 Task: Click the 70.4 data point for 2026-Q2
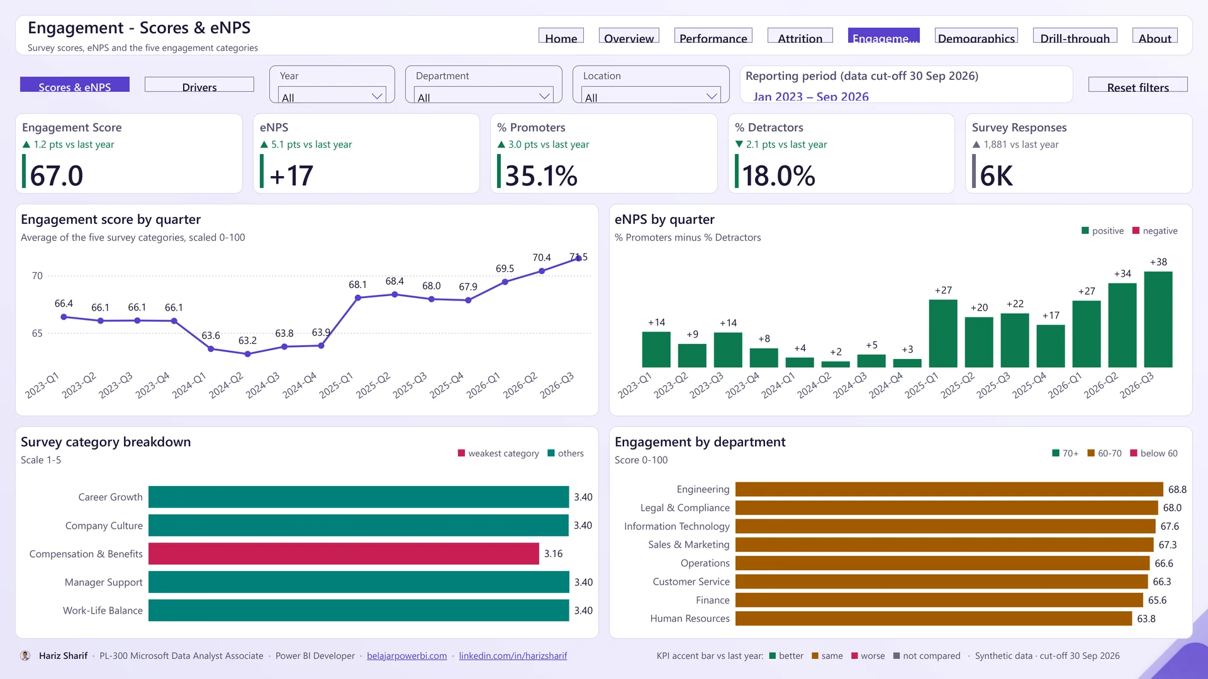(542, 271)
